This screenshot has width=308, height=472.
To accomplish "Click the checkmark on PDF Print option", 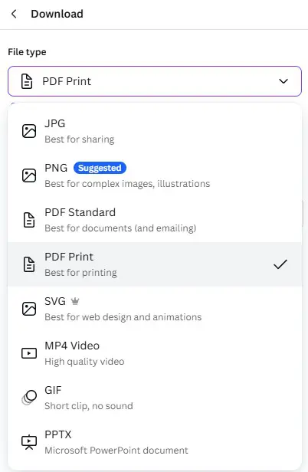I will pos(280,264).
